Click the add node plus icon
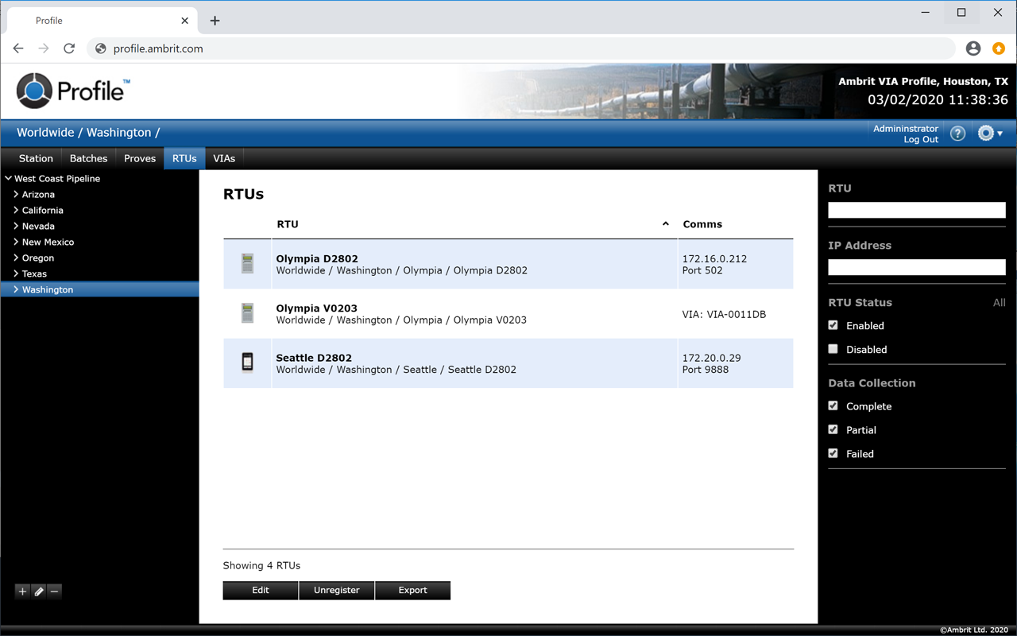 point(22,591)
